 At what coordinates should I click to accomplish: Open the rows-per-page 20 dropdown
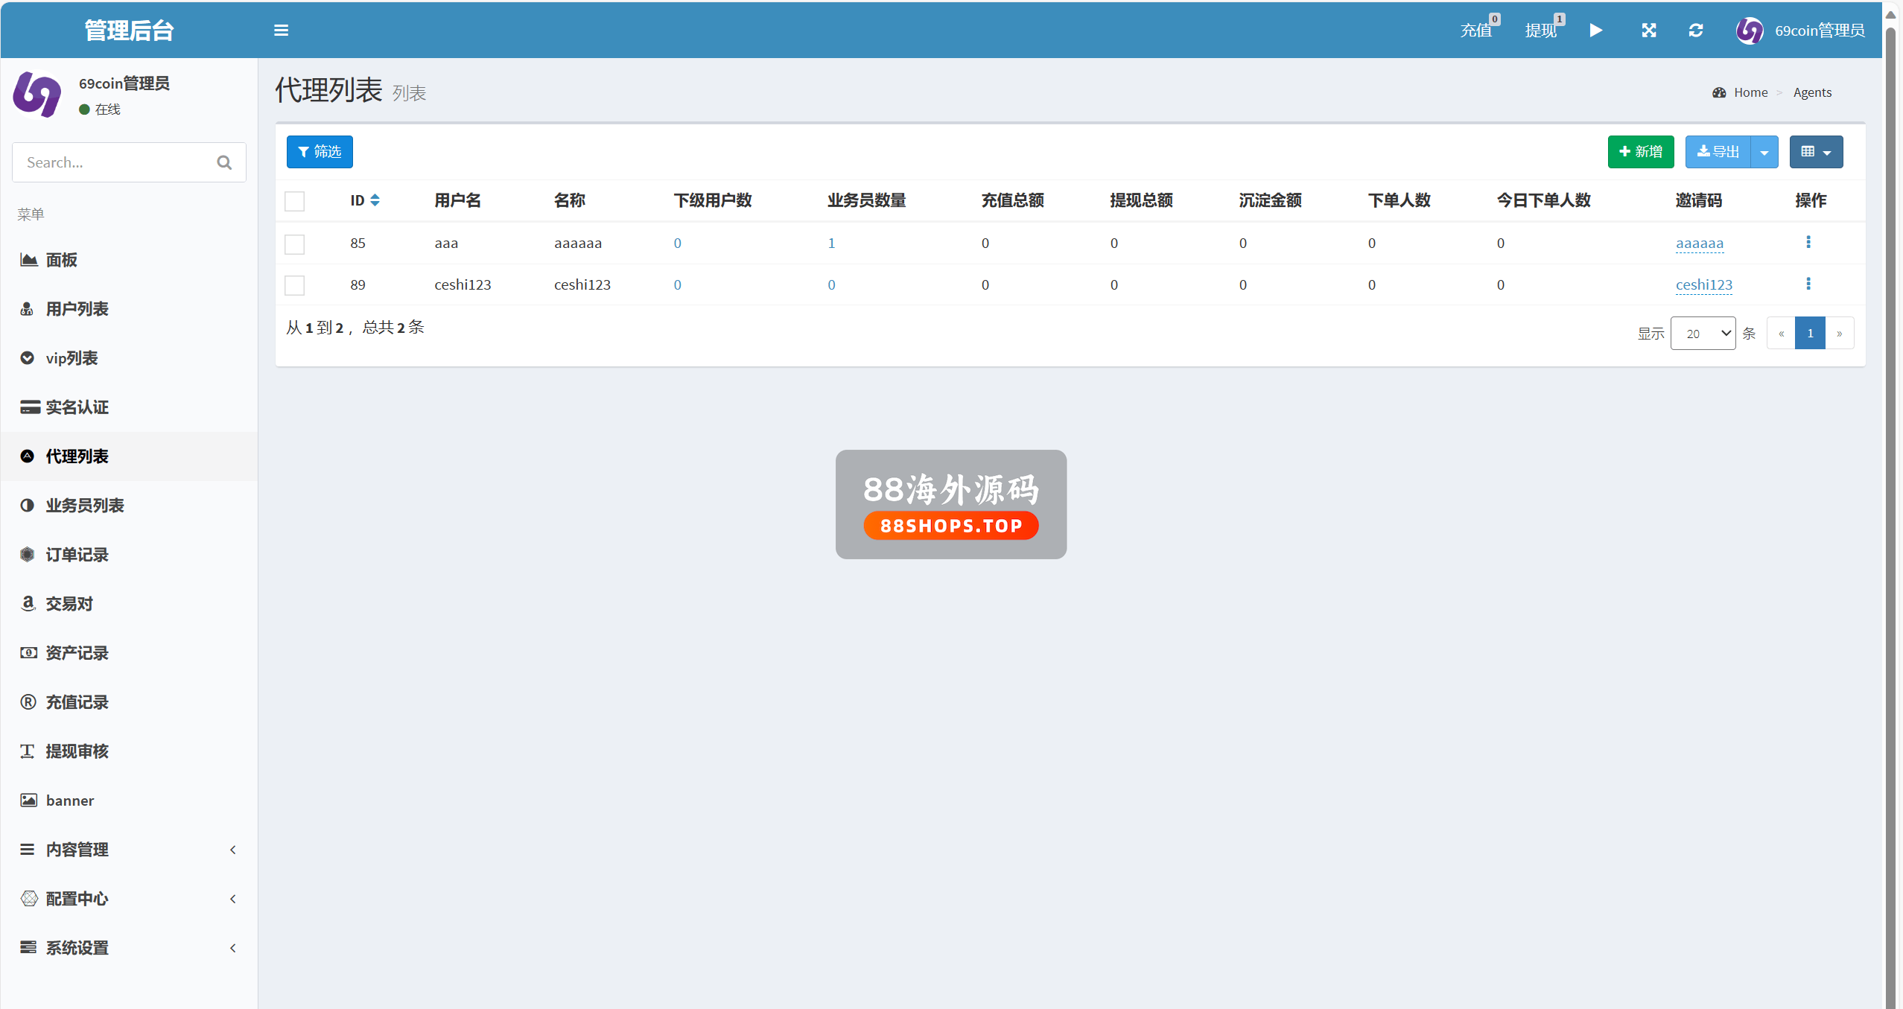click(x=1703, y=334)
